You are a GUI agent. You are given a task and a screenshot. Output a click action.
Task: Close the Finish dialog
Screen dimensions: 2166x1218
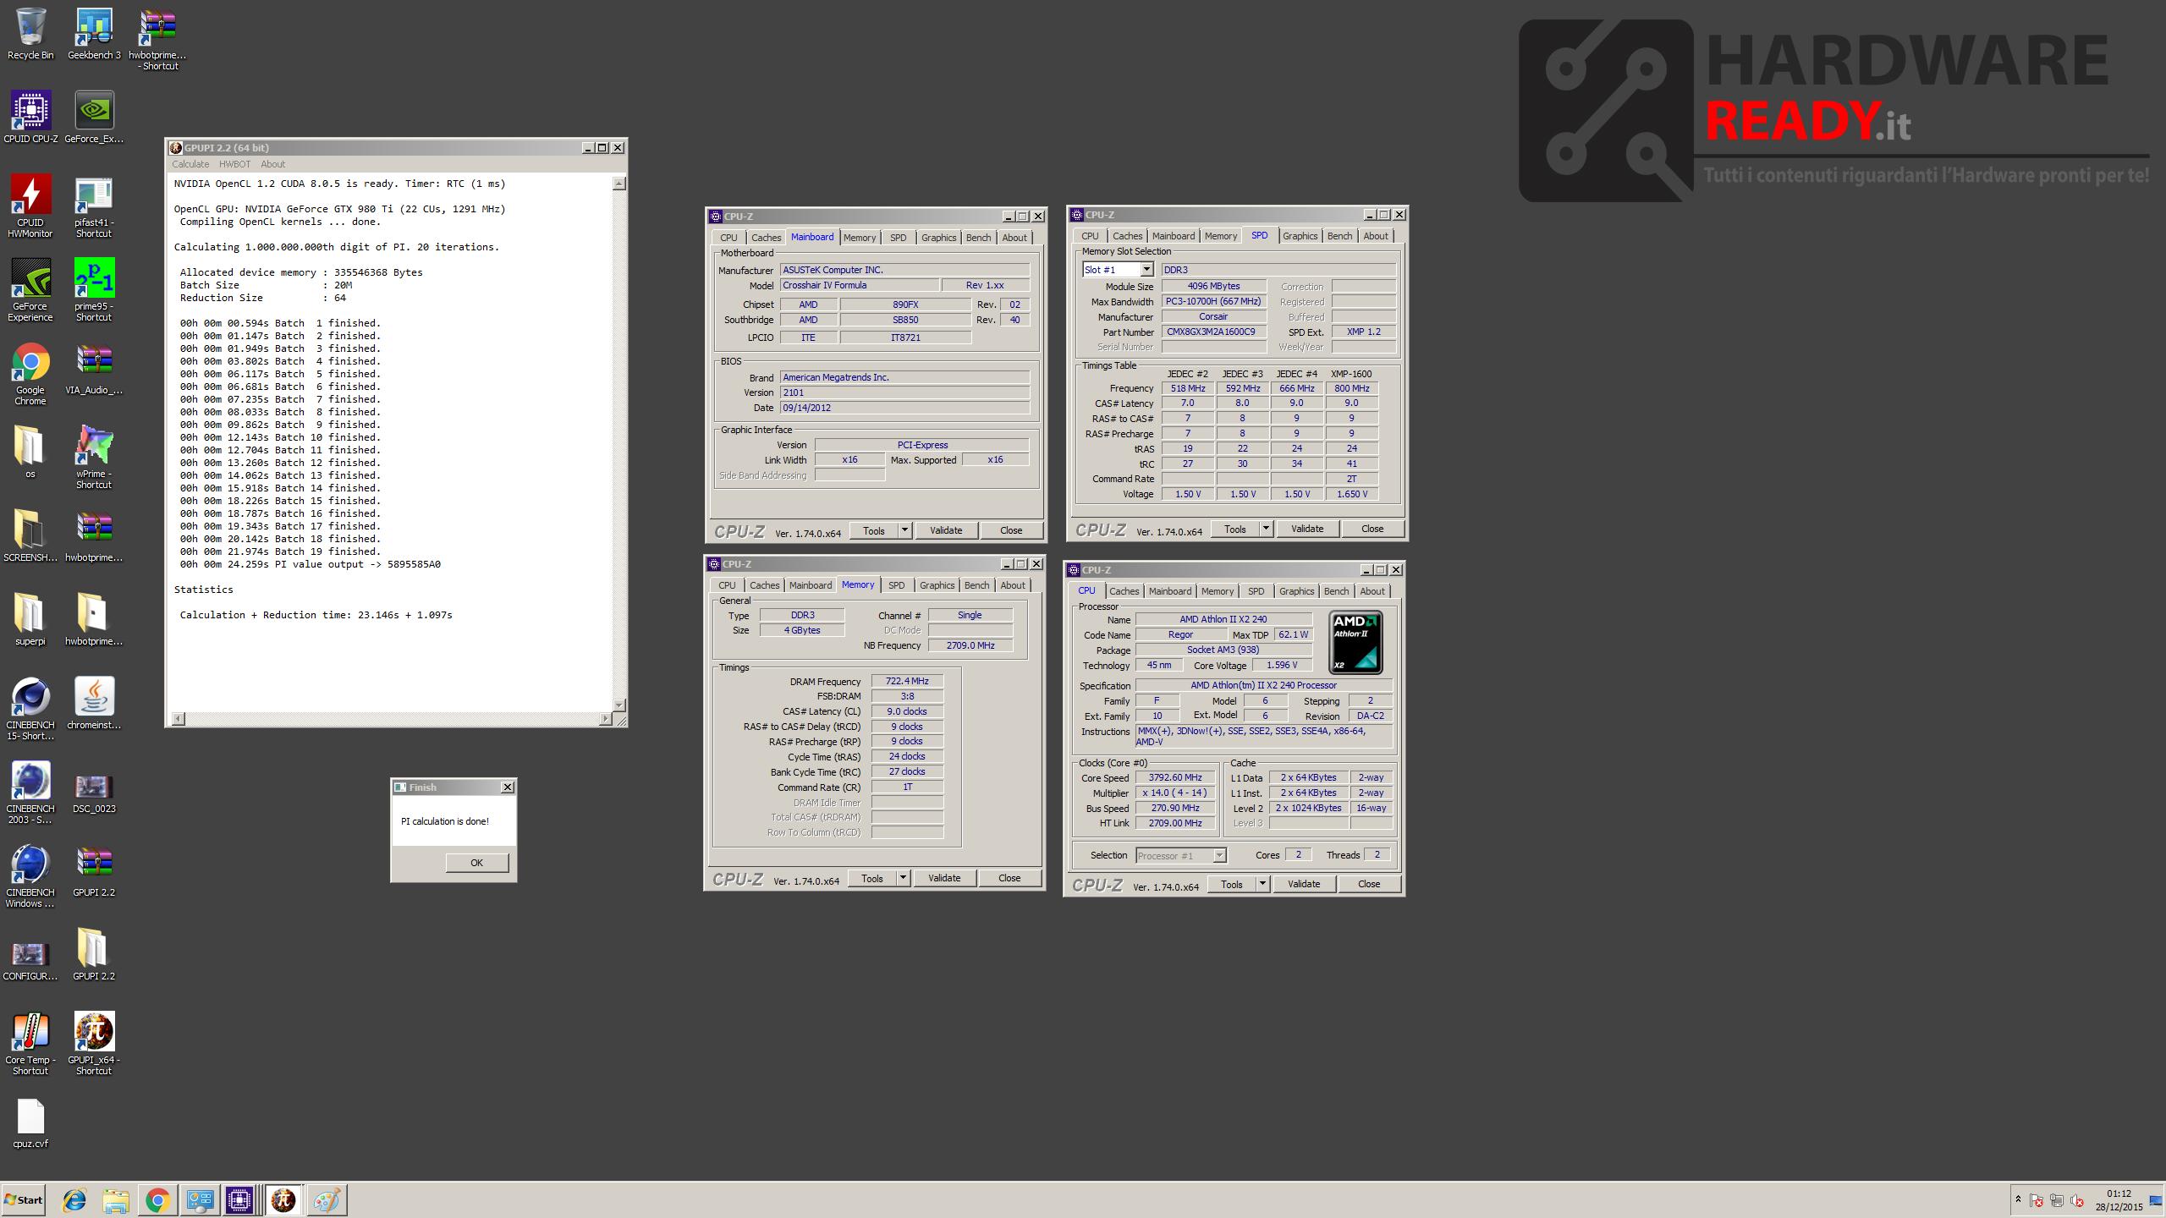[x=508, y=787]
